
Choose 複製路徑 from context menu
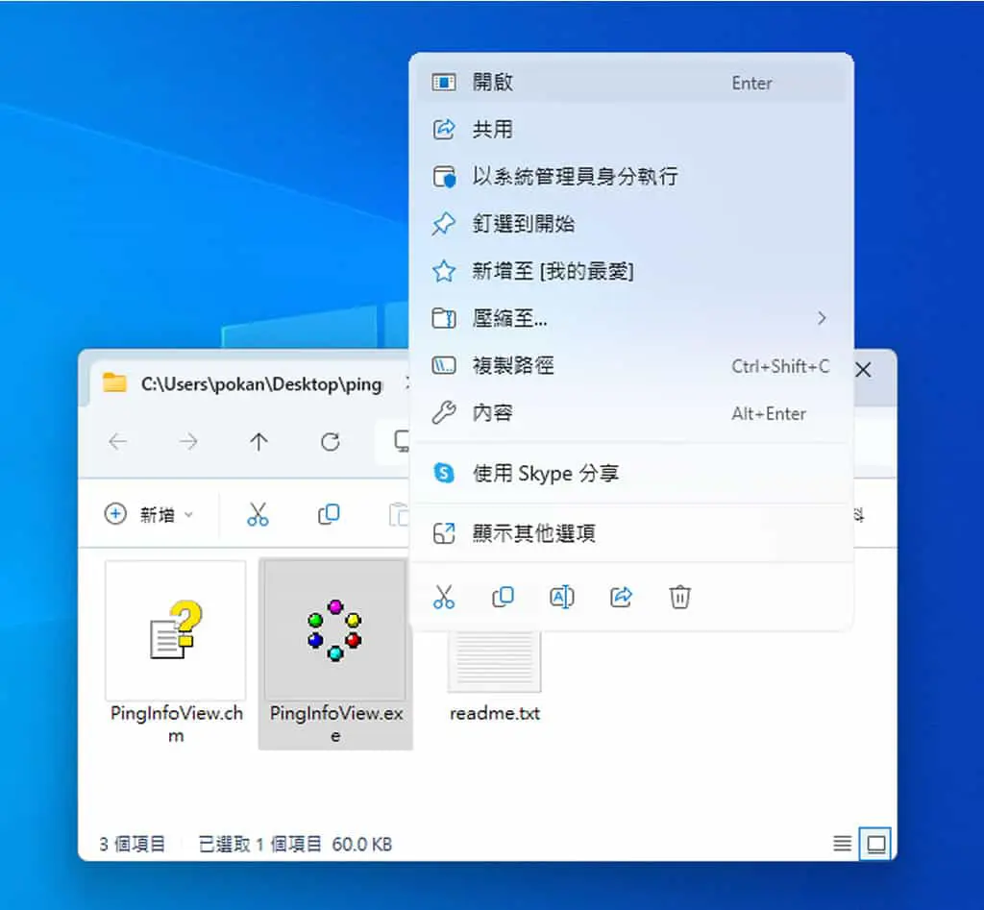(x=631, y=365)
